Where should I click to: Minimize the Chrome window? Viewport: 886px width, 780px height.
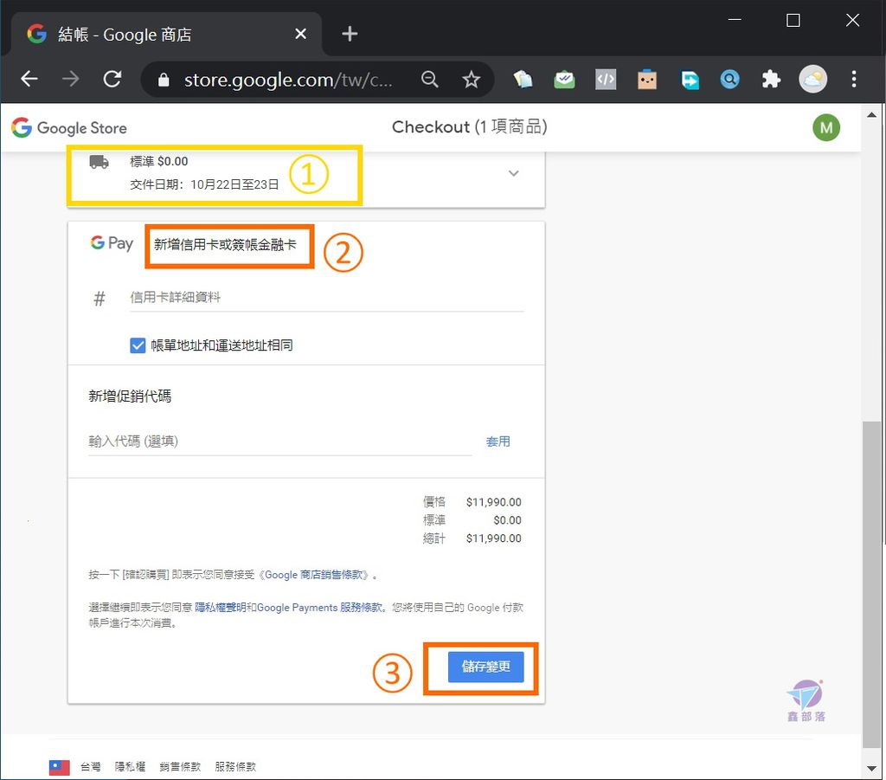pos(735,21)
